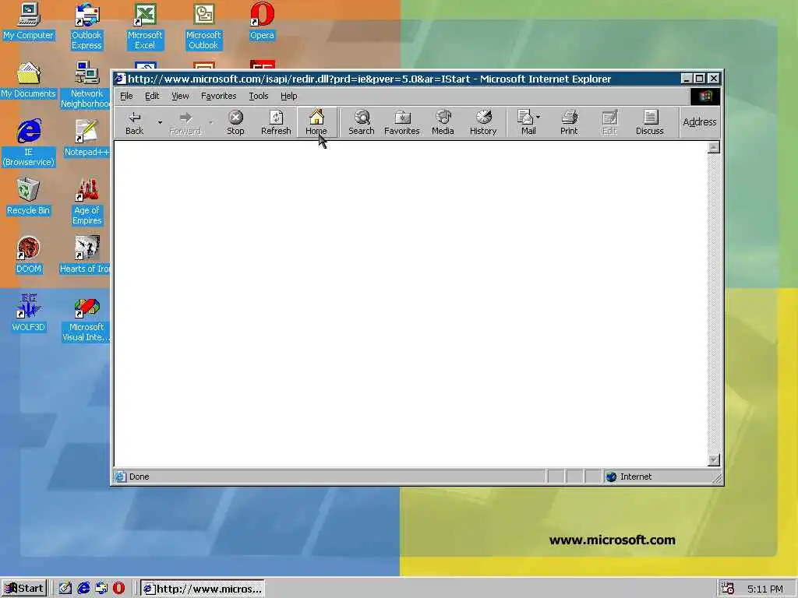
Task: Click the scrollbar down arrow
Action: click(714, 459)
